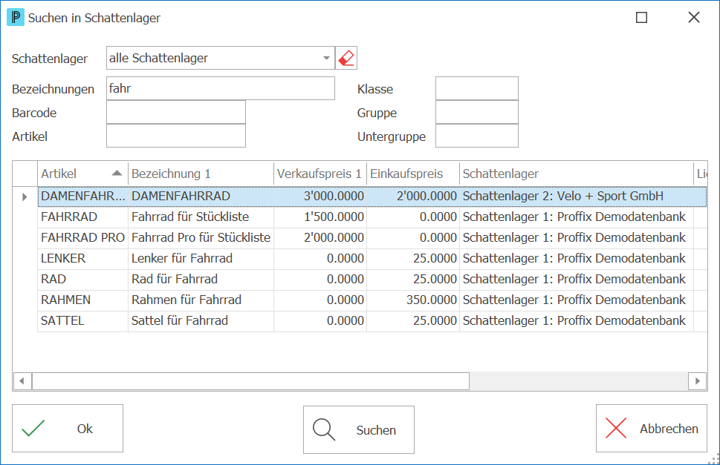Sort by the Einkaufspreis column header
The height and width of the screenshot is (465, 720).
click(413, 174)
